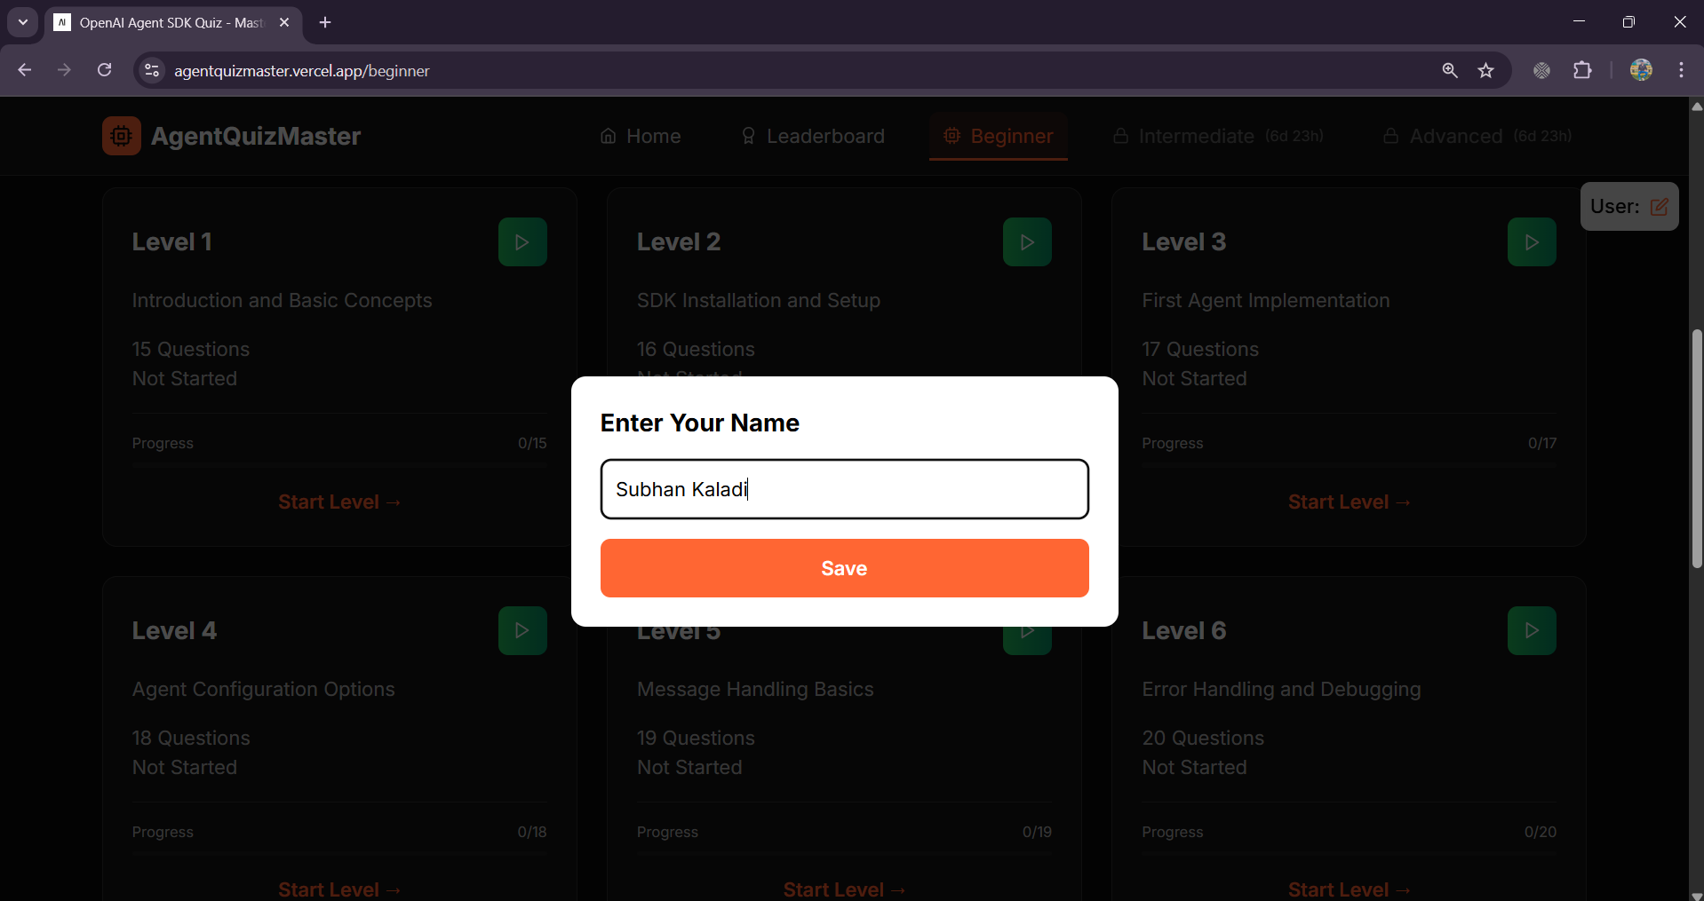This screenshot has width=1704, height=901.
Task: Select the OpenAI Agent SDK Quiz tab
Action: tap(173, 22)
